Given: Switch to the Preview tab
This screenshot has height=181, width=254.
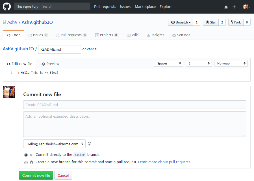Looking at the screenshot, I should [50, 64].
